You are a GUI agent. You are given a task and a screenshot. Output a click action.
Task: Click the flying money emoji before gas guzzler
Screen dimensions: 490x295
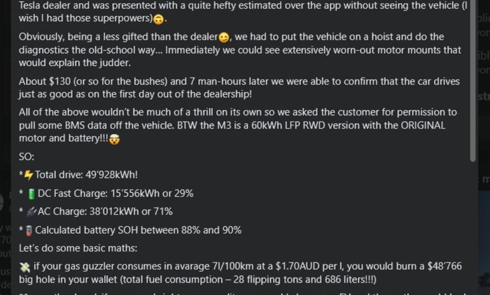click(24, 267)
